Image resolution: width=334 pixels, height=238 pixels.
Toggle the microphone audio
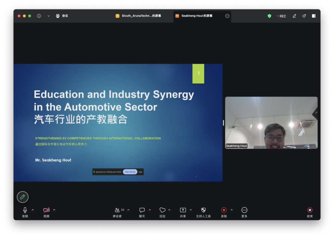point(25,210)
